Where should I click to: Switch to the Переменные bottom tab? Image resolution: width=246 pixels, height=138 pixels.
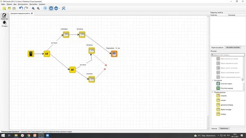pos(224,128)
